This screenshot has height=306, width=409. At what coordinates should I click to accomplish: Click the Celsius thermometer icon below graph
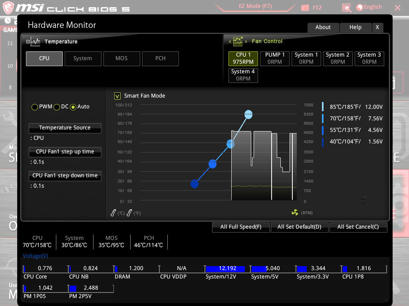tap(113, 213)
